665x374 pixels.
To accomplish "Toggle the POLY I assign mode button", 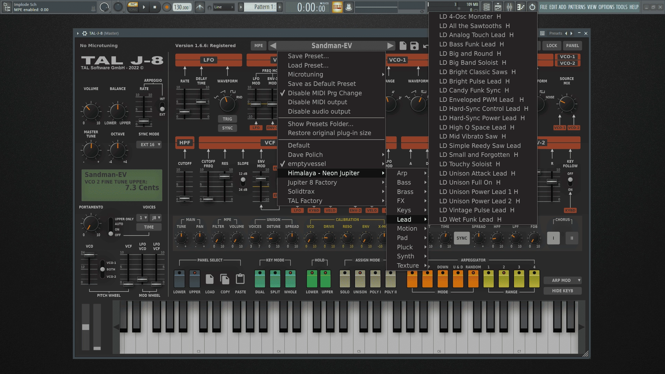I will coord(375,279).
